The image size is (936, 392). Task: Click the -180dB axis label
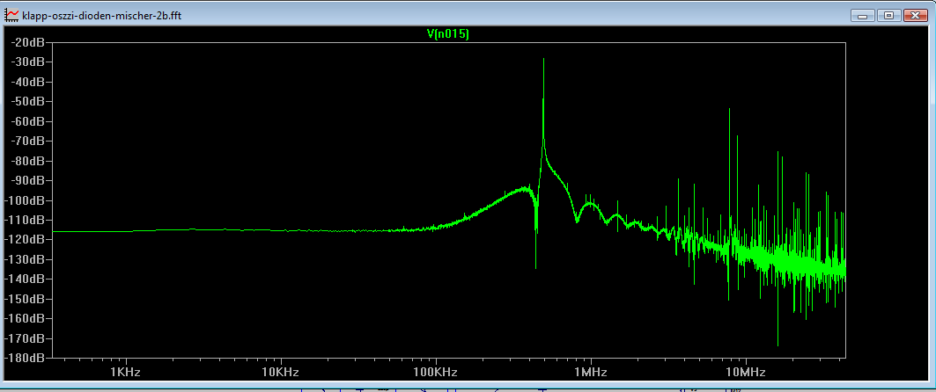pos(25,358)
